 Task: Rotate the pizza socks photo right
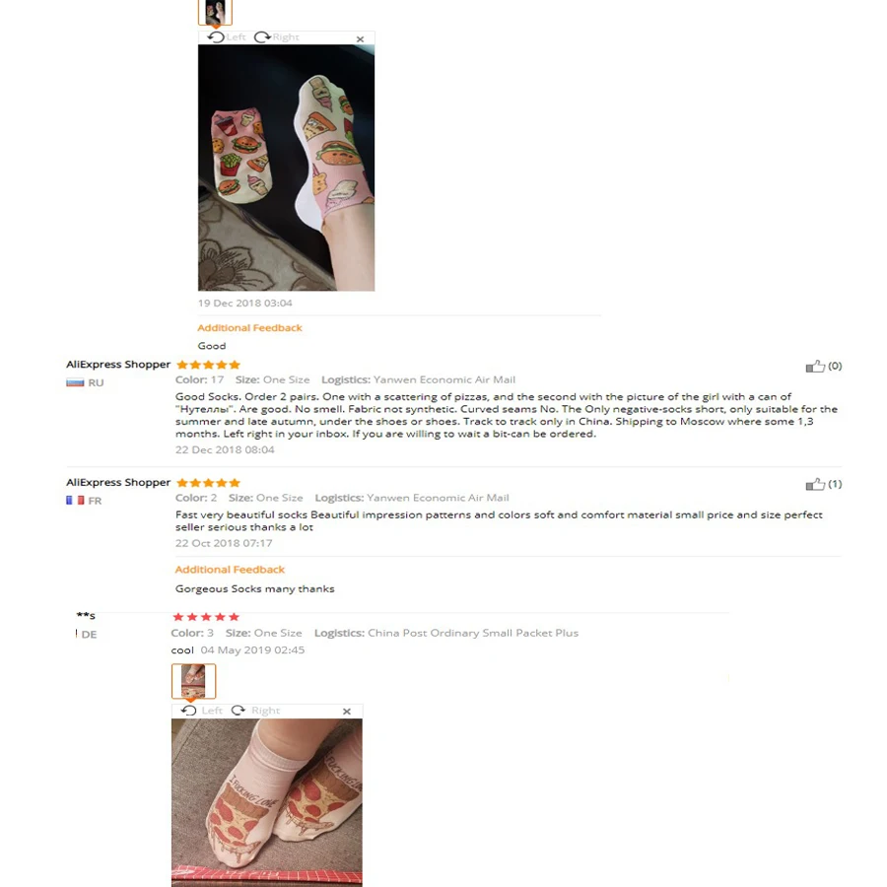click(x=255, y=711)
